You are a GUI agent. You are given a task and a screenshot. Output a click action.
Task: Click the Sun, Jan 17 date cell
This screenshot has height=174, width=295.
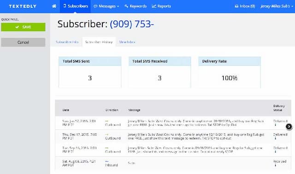[x=79, y=123]
